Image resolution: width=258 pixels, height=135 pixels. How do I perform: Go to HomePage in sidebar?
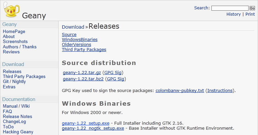[x=14, y=32]
